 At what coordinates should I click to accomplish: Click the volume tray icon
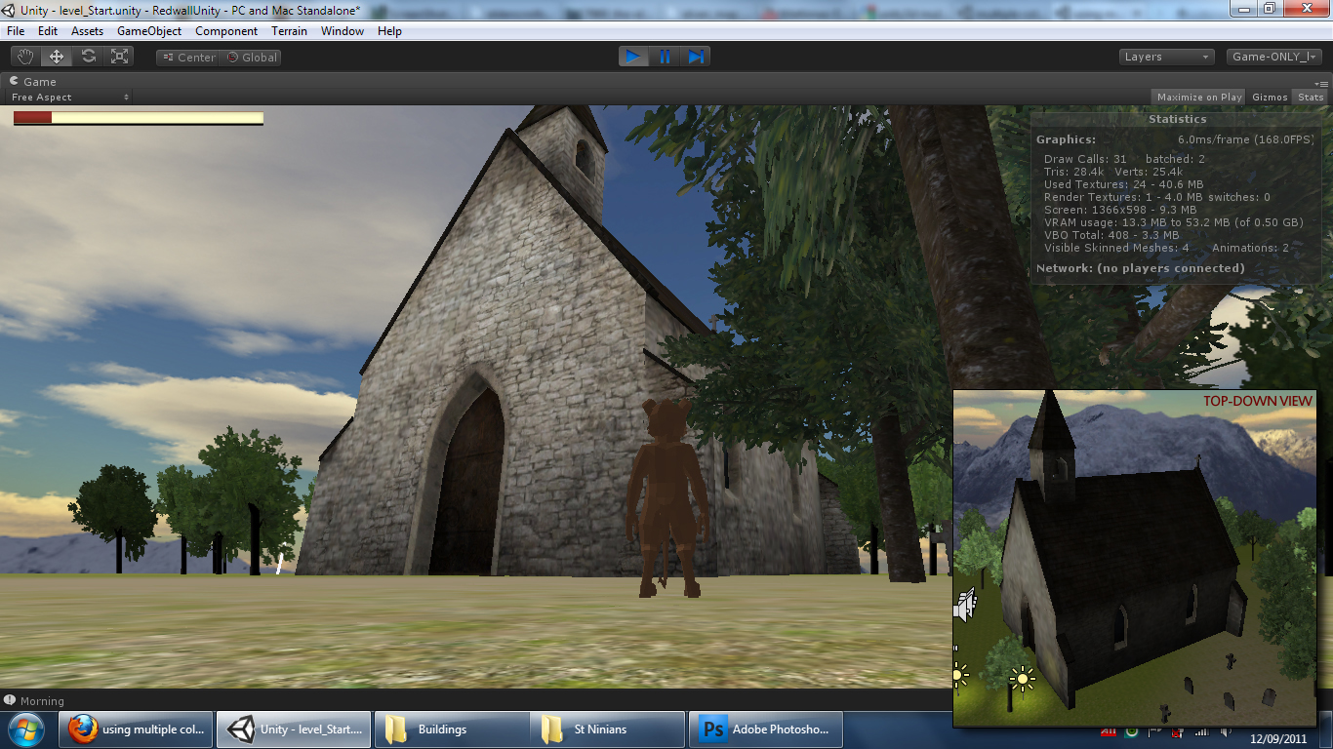click(1225, 731)
